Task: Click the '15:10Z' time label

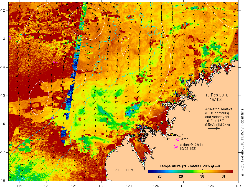Action: [x=215, y=99]
